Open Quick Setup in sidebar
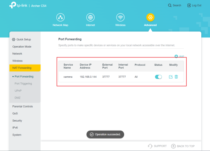 (22, 39)
